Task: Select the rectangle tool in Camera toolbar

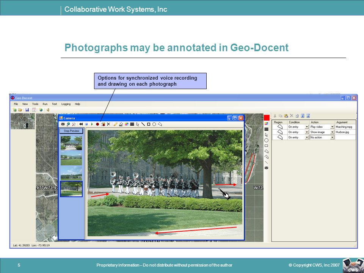Action: pos(149,124)
